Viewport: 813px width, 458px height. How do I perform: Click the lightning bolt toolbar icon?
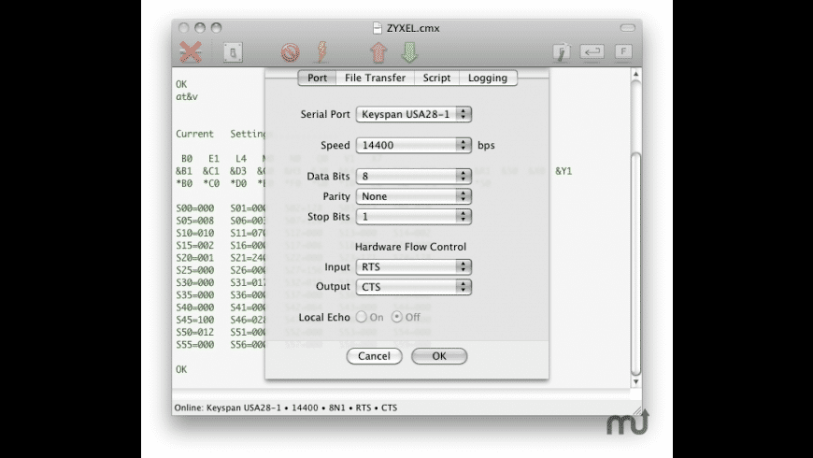[321, 52]
